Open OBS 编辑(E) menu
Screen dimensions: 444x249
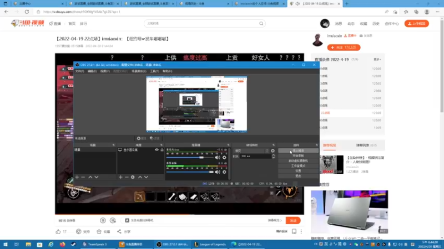click(x=92, y=71)
